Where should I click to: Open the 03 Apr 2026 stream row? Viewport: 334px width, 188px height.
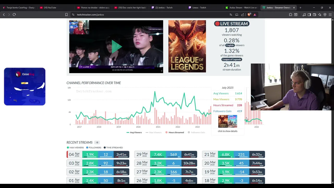pos(98,163)
